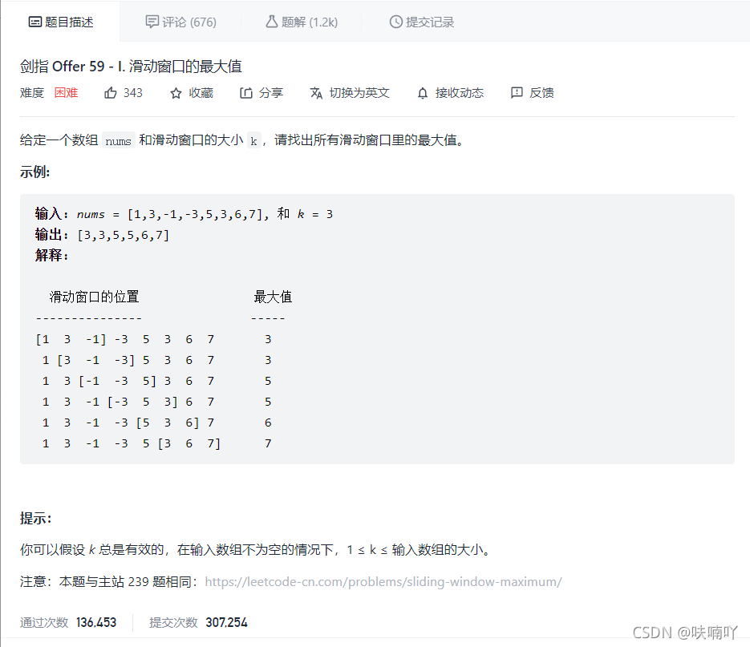750x647 pixels.
Task: Select the nums inline code tag
Action: (x=118, y=140)
